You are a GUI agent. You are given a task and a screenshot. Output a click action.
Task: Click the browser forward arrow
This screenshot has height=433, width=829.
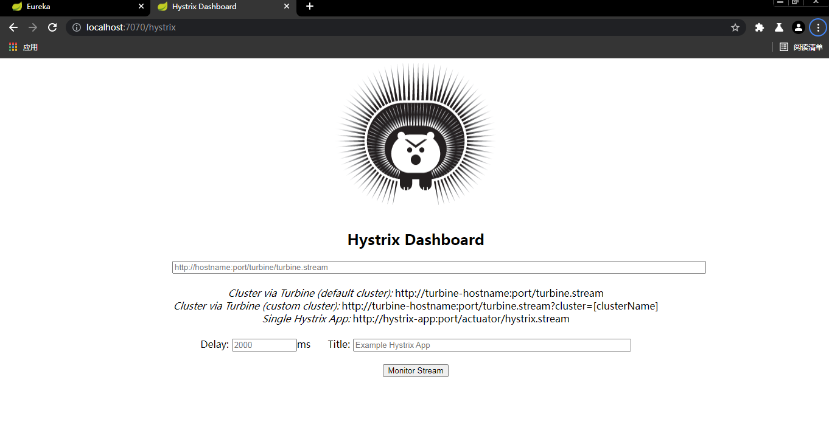click(33, 27)
